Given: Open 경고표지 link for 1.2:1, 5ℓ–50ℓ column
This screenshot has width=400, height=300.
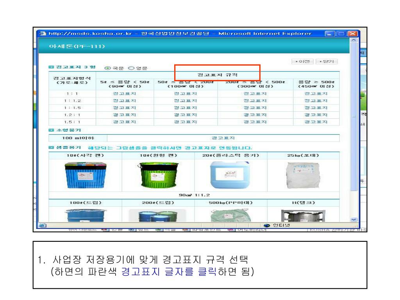Looking at the screenshot, I should click(x=125, y=115).
